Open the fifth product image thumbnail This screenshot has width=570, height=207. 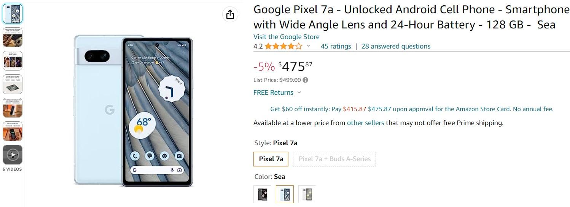pyautogui.click(x=13, y=108)
